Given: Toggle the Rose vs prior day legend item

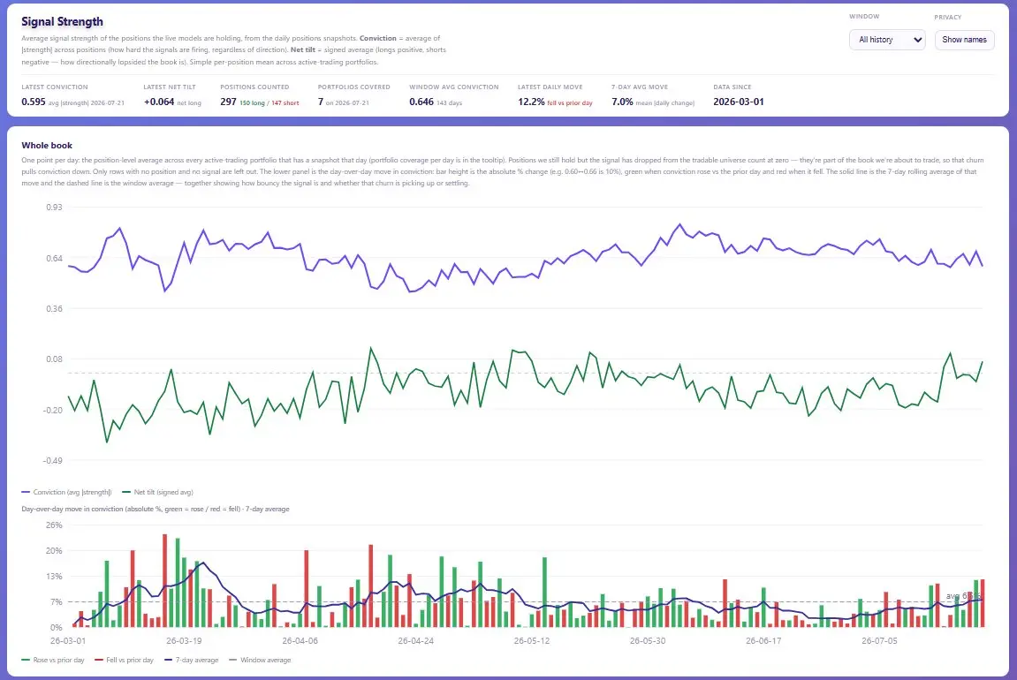Looking at the screenshot, I should 53,660.
